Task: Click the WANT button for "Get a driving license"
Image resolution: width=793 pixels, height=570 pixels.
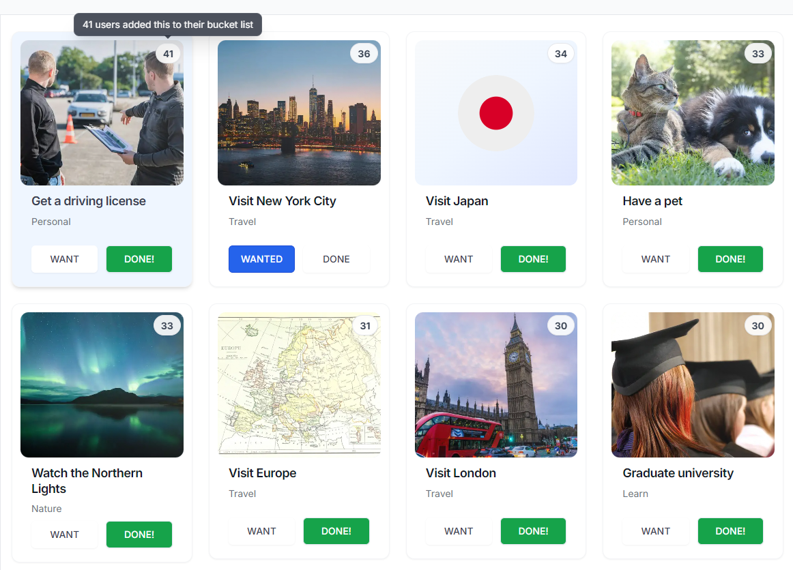Action: coord(64,258)
